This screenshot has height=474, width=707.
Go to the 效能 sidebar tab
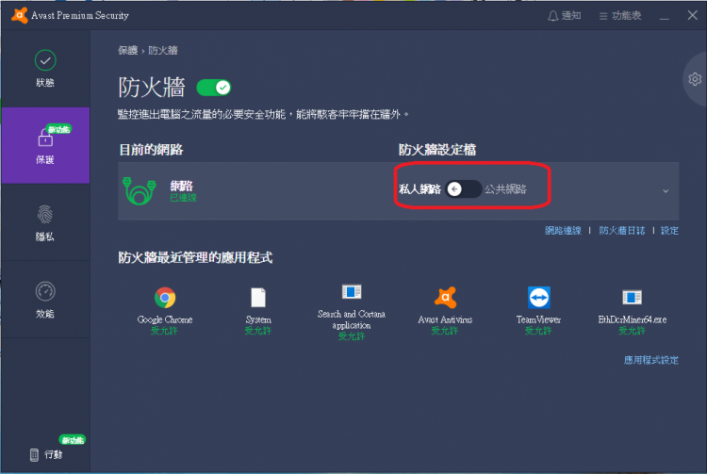click(x=44, y=300)
